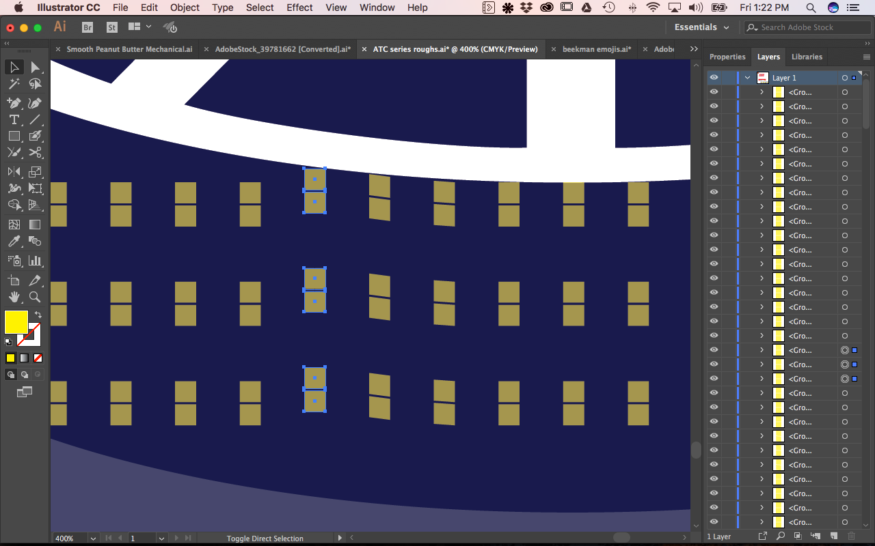Collapse Layer 1 with its chevron

click(x=747, y=78)
